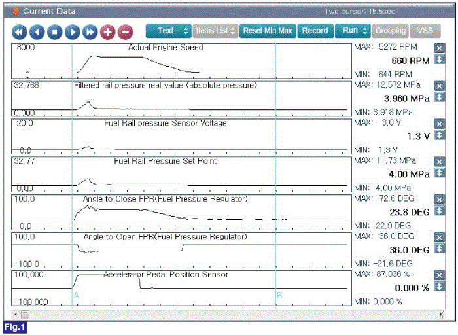Click the Actual Engine Speed graph title
The image size is (458, 335).
(166, 48)
